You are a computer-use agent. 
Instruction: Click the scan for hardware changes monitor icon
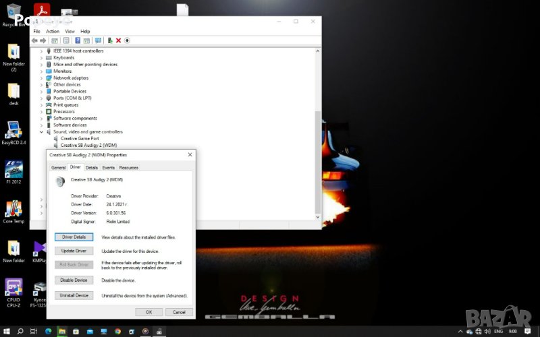pos(99,40)
